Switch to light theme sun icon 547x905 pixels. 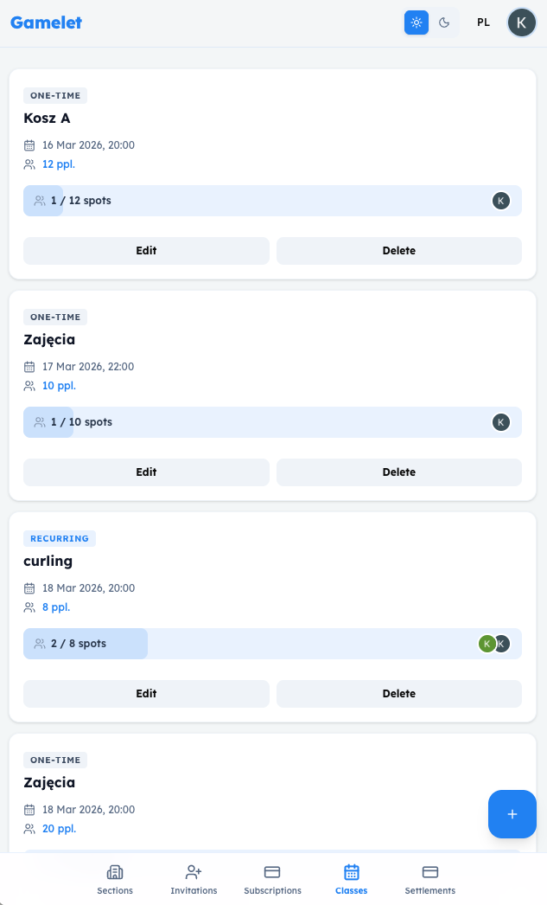(417, 22)
